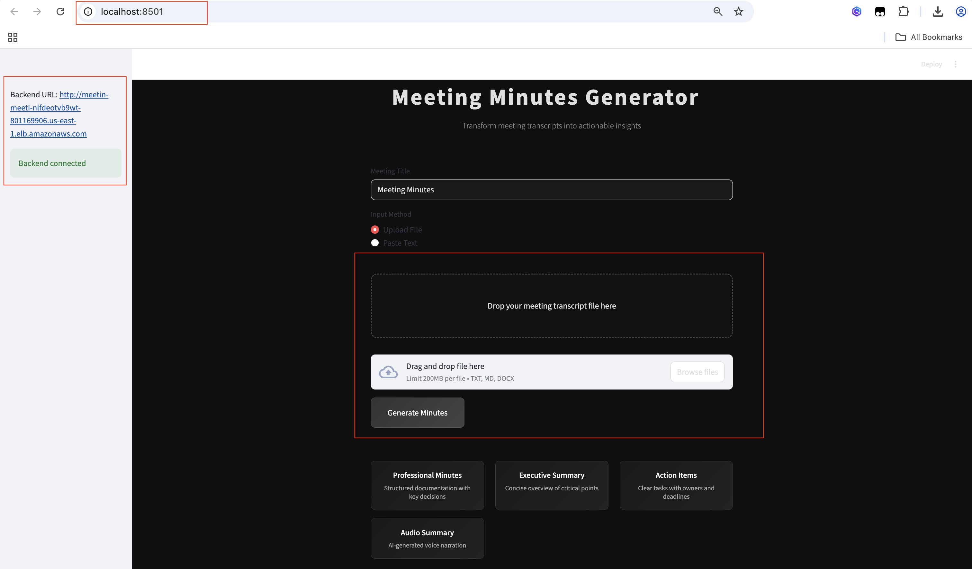Click the Action Items card

coord(676,485)
